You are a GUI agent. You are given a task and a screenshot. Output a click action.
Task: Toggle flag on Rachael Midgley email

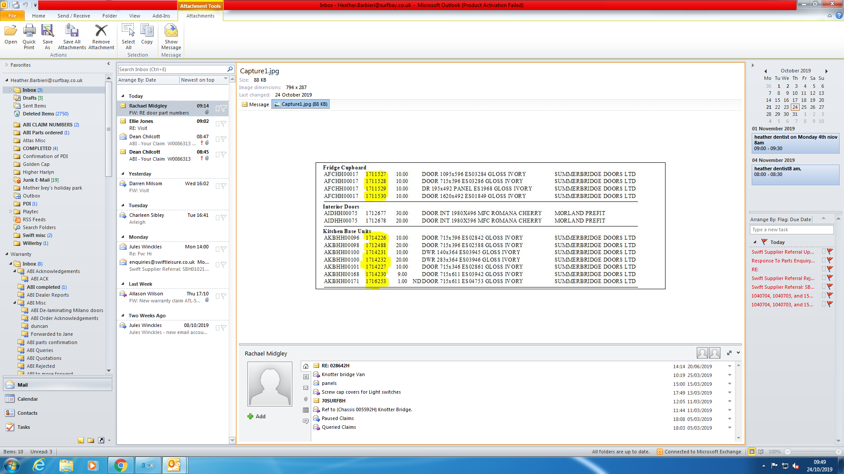click(x=224, y=108)
